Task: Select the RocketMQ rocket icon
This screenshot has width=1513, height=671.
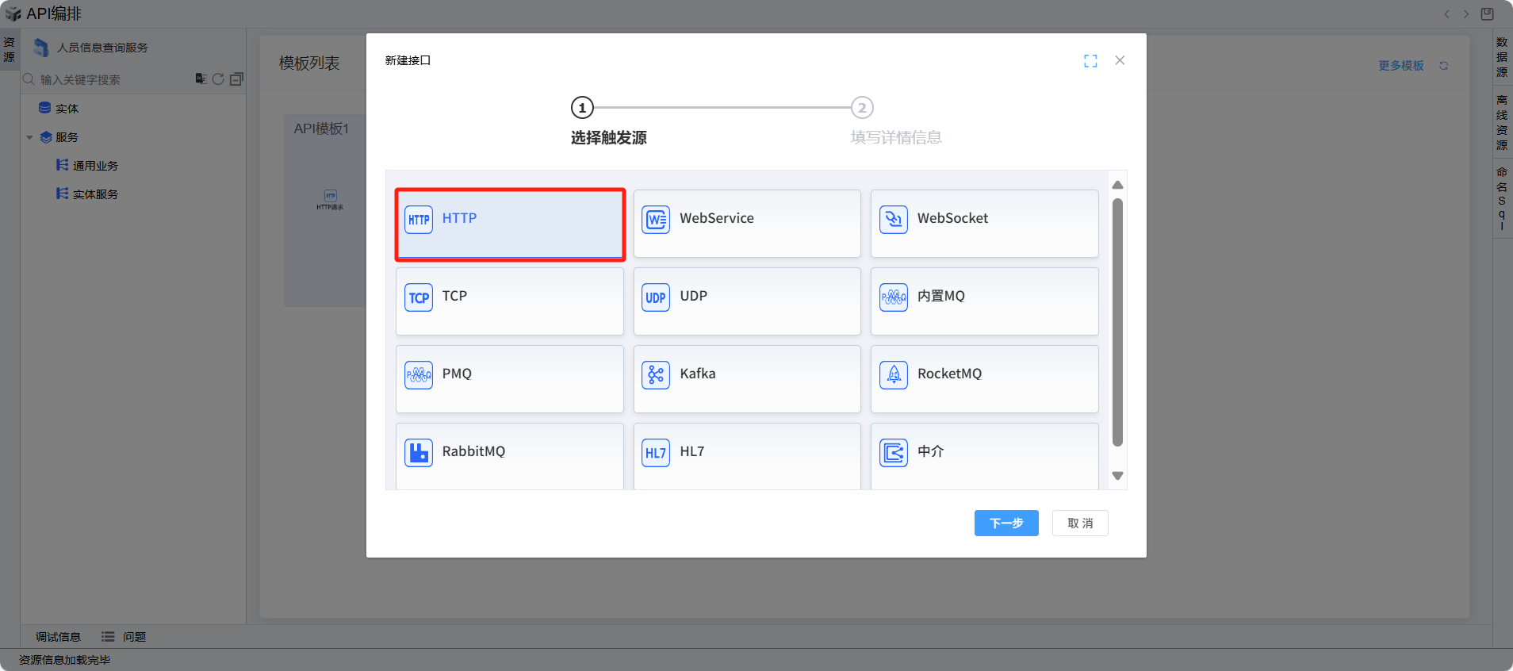Action: (893, 374)
